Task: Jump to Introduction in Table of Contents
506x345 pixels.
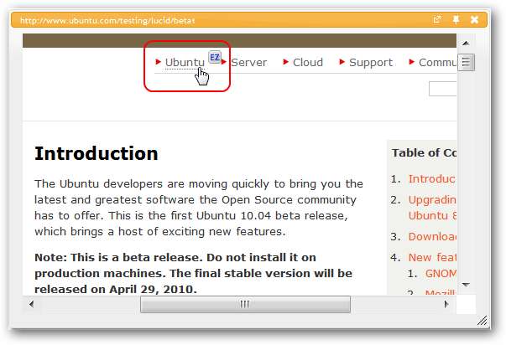Action: tap(432, 179)
